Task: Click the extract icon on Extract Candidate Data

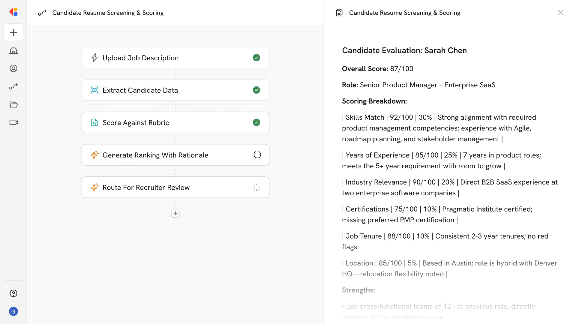Action: pyautogui.click(x=94, y=90)
